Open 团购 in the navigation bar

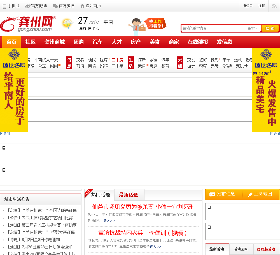pos(79,42)
